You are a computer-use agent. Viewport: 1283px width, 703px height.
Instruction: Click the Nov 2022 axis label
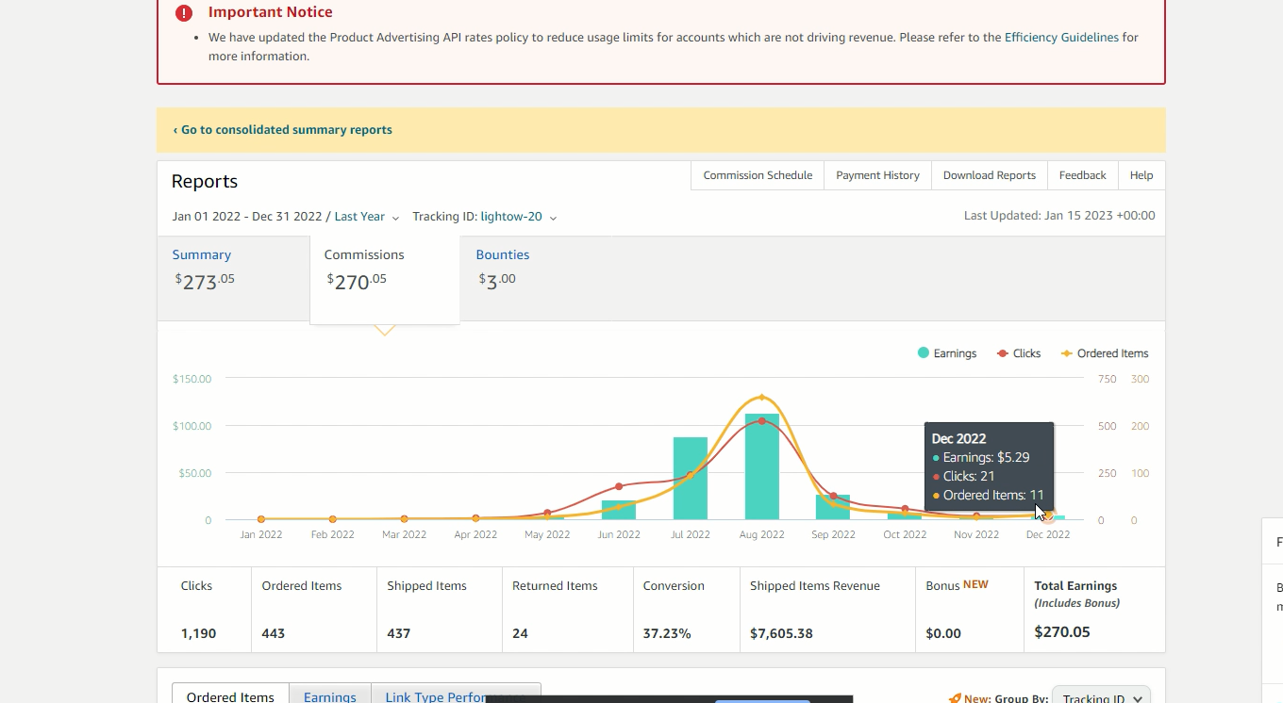(x=976, y=534)
